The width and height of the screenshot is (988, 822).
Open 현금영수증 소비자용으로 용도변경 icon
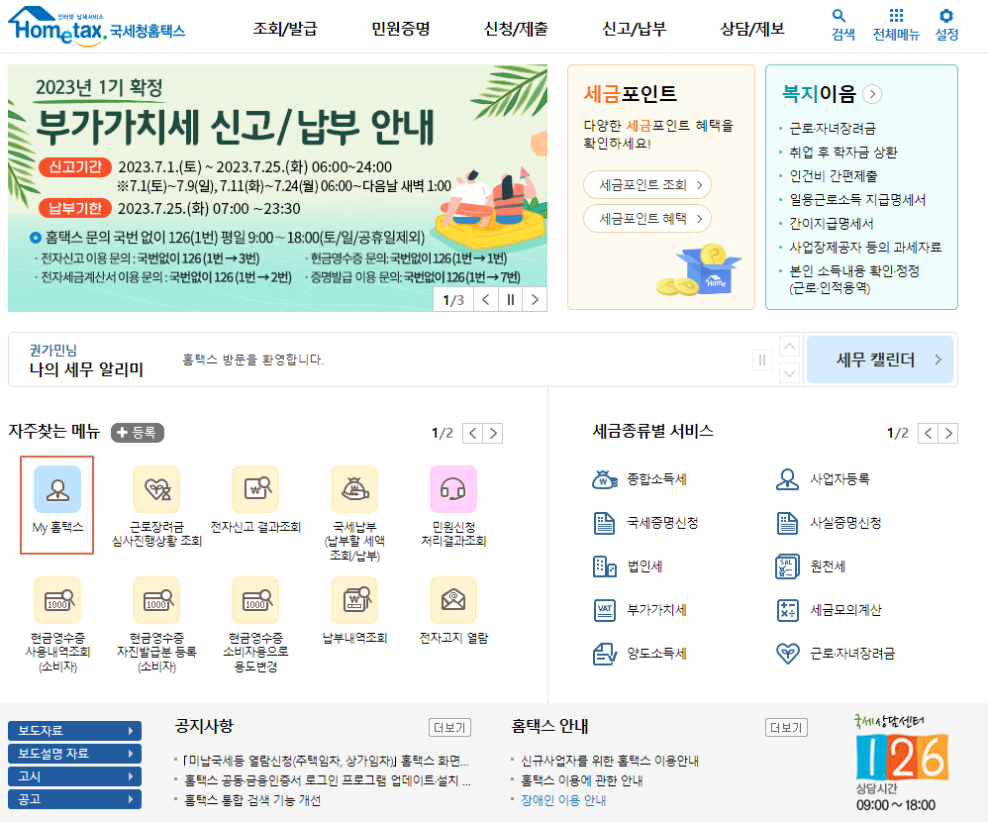255,600
